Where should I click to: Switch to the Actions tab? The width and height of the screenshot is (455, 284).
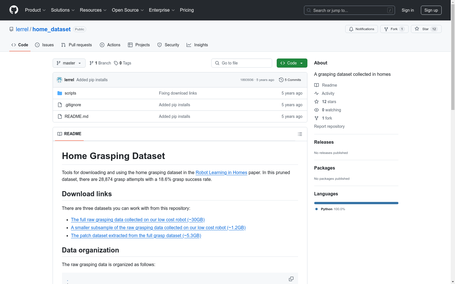click(x=110, y=45)
